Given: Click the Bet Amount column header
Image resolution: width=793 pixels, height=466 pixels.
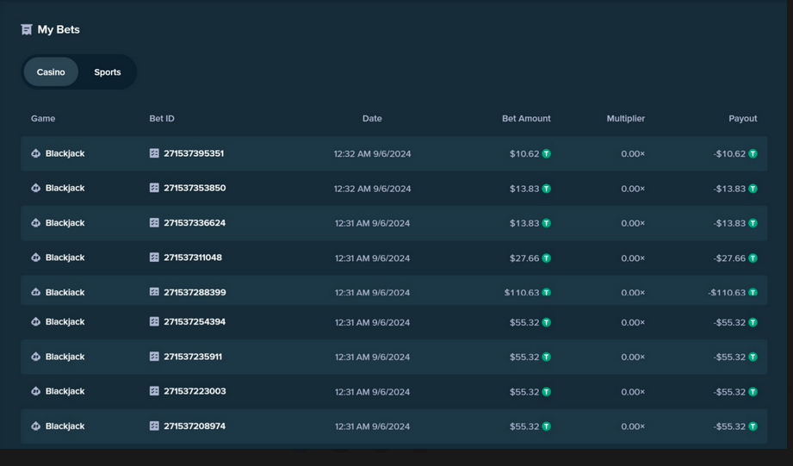Looking at the screenshot, I should click(526, 118).
